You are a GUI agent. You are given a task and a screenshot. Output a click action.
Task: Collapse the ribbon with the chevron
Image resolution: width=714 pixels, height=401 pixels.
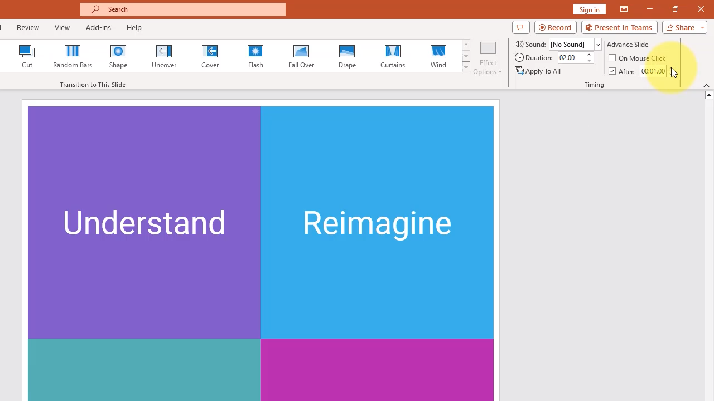[706, 85]
